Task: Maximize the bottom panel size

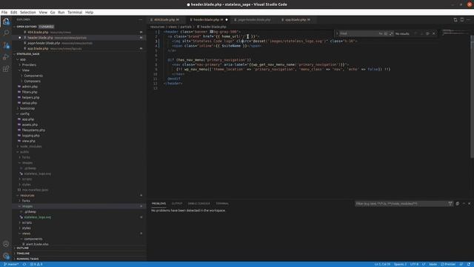Action: [464, 204]
